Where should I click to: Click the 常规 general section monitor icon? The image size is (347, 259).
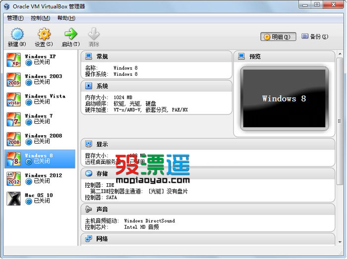89,56
